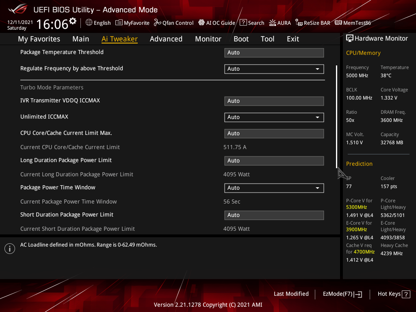
Task: Click the Turbo Mode Parameters heading
Action: tap(52, 88)
